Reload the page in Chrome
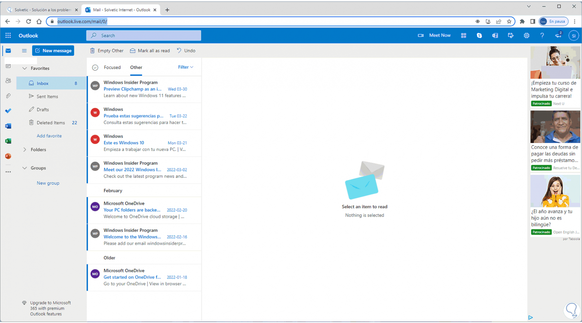Image resolution: width=582 pixels, height=323 pixels. pyautogui.click(x=29, y=21)
